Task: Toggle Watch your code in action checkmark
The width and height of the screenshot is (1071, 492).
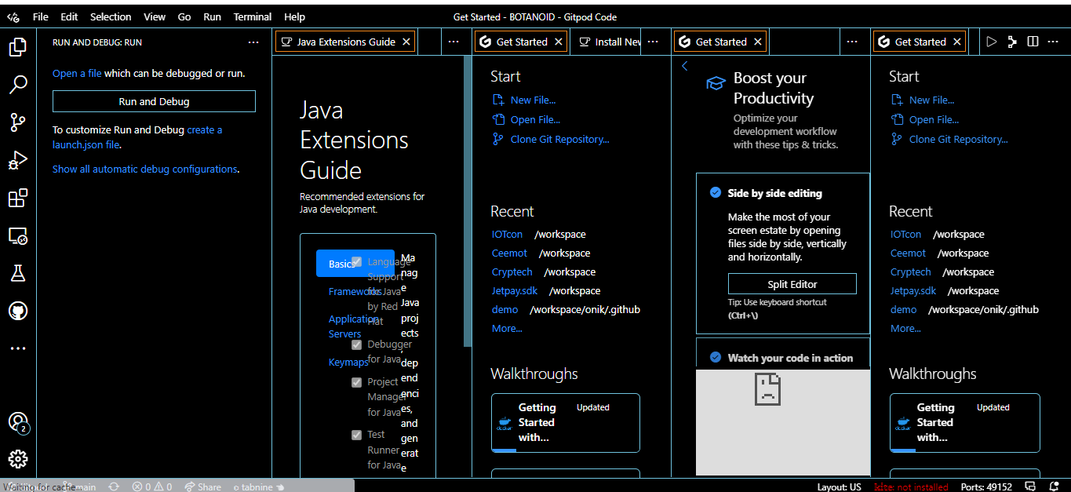Action: tap(715, 357)
